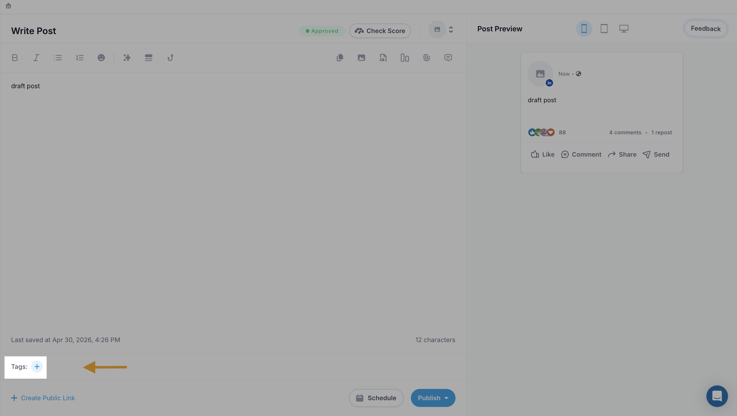Open the chat support widget
Viewport: 737px width, 416px height.
coord(717,396)
